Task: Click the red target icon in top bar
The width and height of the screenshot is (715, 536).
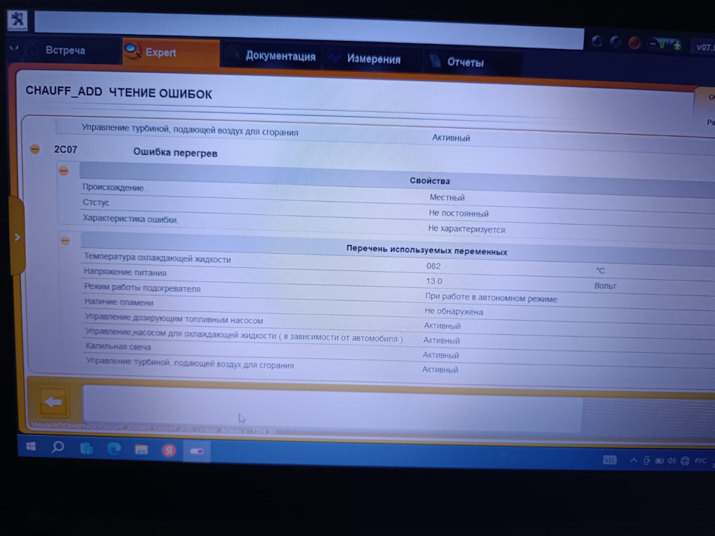Action: (635, 43)
